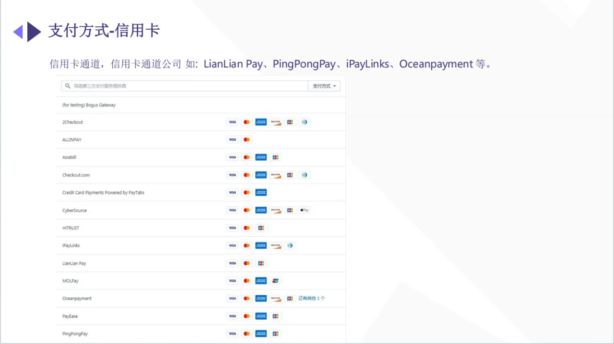The width and height of the screenshot is (614, 344).
Task: Click the 信用卡通道 description sentence
Action: [x=271, y=64]
